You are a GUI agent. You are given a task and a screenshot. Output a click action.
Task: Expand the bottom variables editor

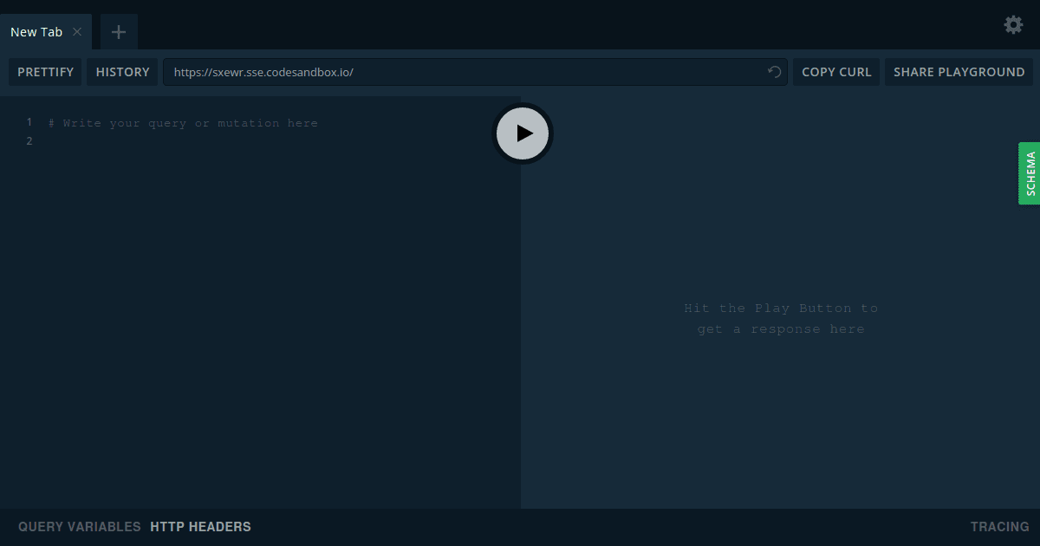pyautogui.click(x=79, y=526)
